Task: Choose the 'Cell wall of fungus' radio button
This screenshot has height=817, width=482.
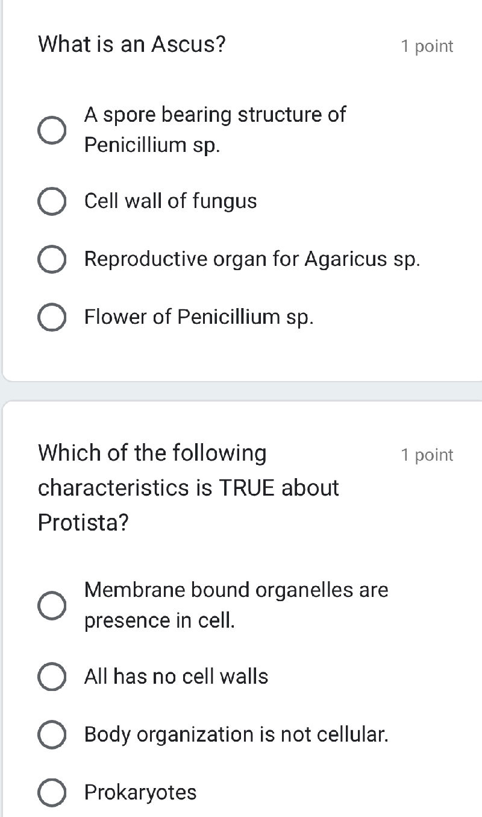Action: coord(52,201)
